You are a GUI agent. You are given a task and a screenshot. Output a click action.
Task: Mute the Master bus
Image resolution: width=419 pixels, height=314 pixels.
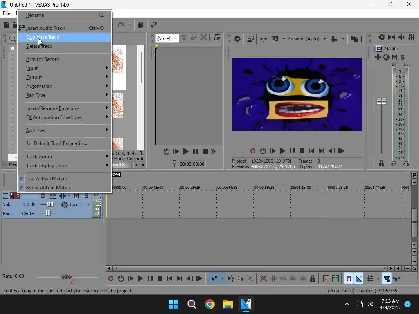pos(394,57)
